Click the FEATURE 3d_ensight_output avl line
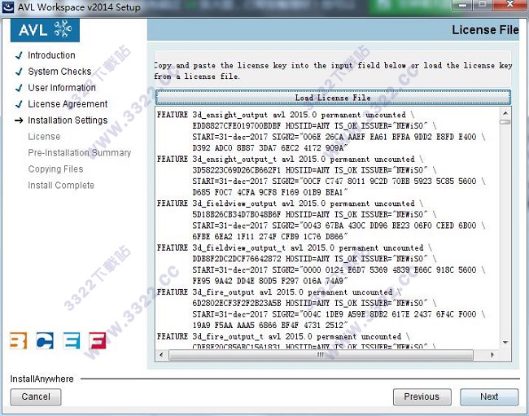Screen dimensions: 529x416 (x=286, y=115)
